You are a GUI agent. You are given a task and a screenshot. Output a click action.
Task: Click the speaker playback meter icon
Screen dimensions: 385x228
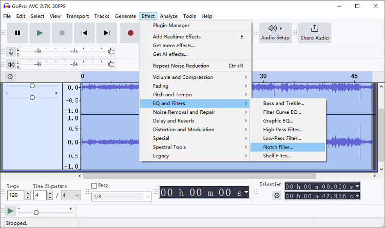(x=11, y=65)
